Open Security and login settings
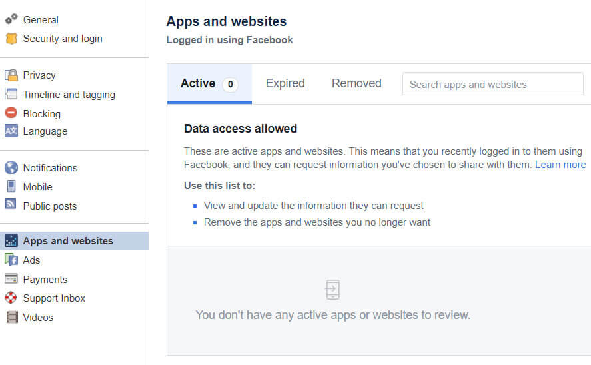This screenshot has height=365, width=591. coord(63,39)
